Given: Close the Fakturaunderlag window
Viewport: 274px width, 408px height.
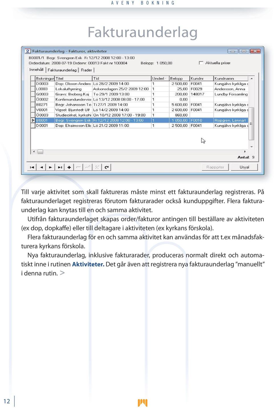Looking at the screenshot, I should pyautogui.click(x=255, y=51).
